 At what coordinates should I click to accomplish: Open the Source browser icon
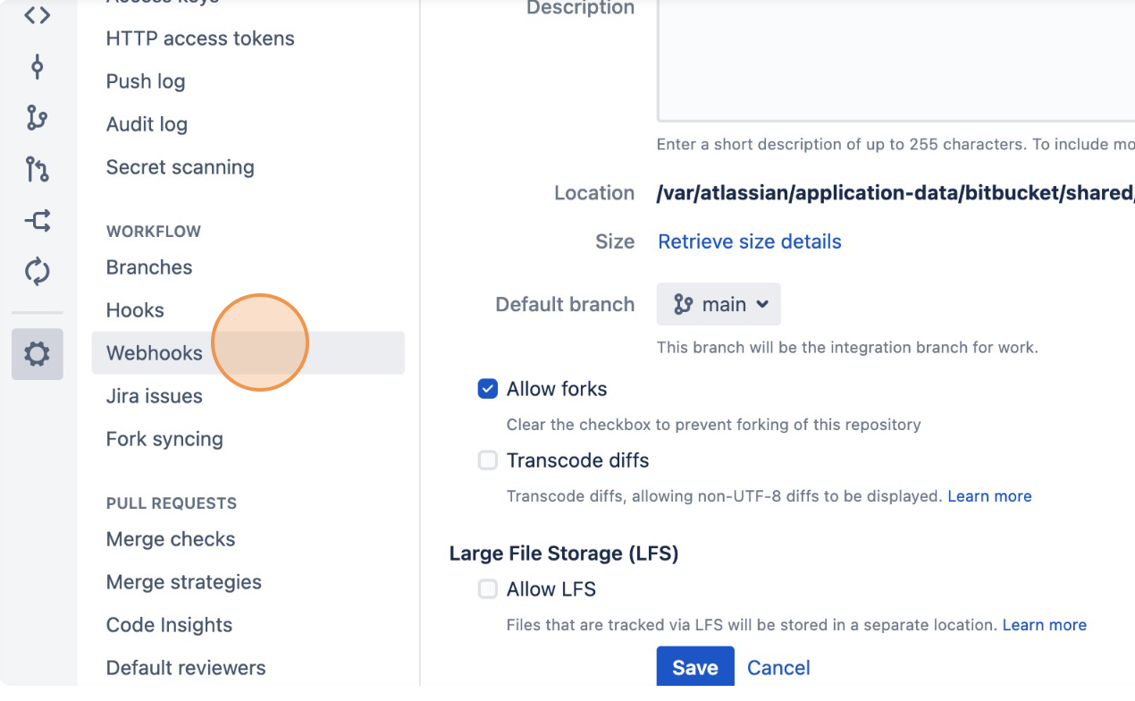click(x=37, y=14)
